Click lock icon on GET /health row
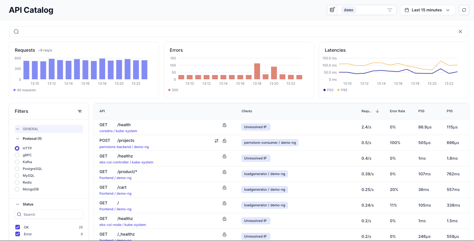 224,125
